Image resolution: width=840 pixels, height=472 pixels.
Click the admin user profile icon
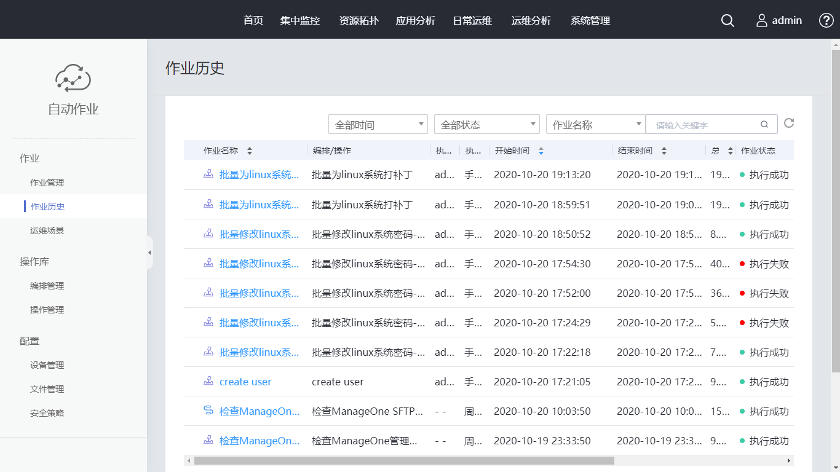[x=762, y=20]
